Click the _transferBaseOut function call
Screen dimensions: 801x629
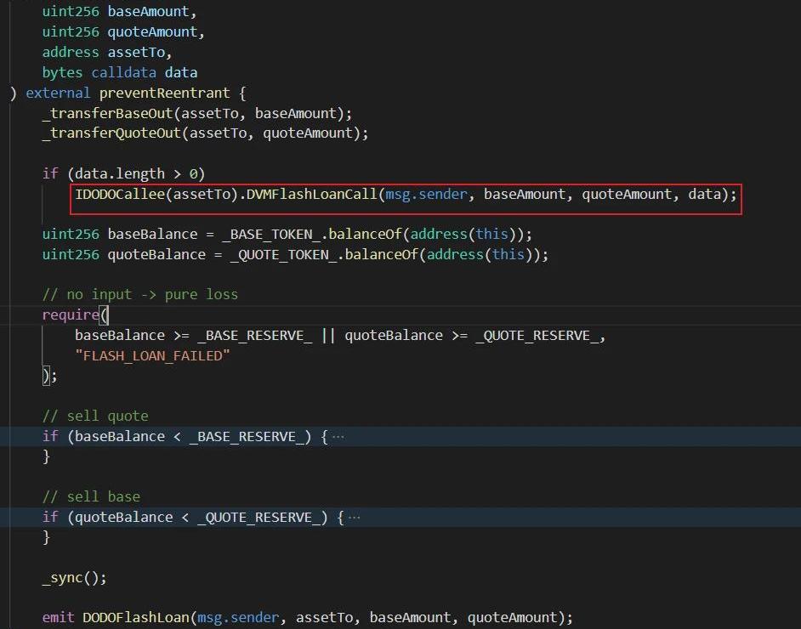click(x=107, y=113)
